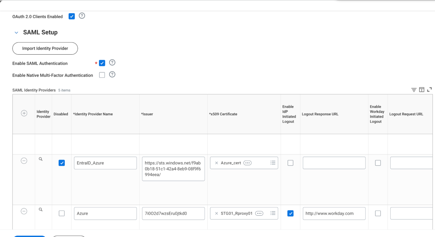The width and height of the screenshot is (435, 237).
Task: Edit the 7i0O2d7wzsEru0jtkd0 issuer field
Action: click(173, 213)
